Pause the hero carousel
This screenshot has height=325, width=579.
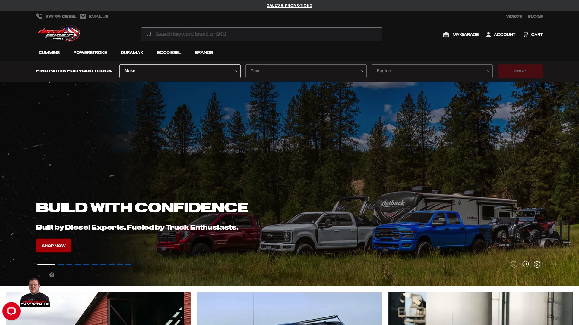coord(526,264)
